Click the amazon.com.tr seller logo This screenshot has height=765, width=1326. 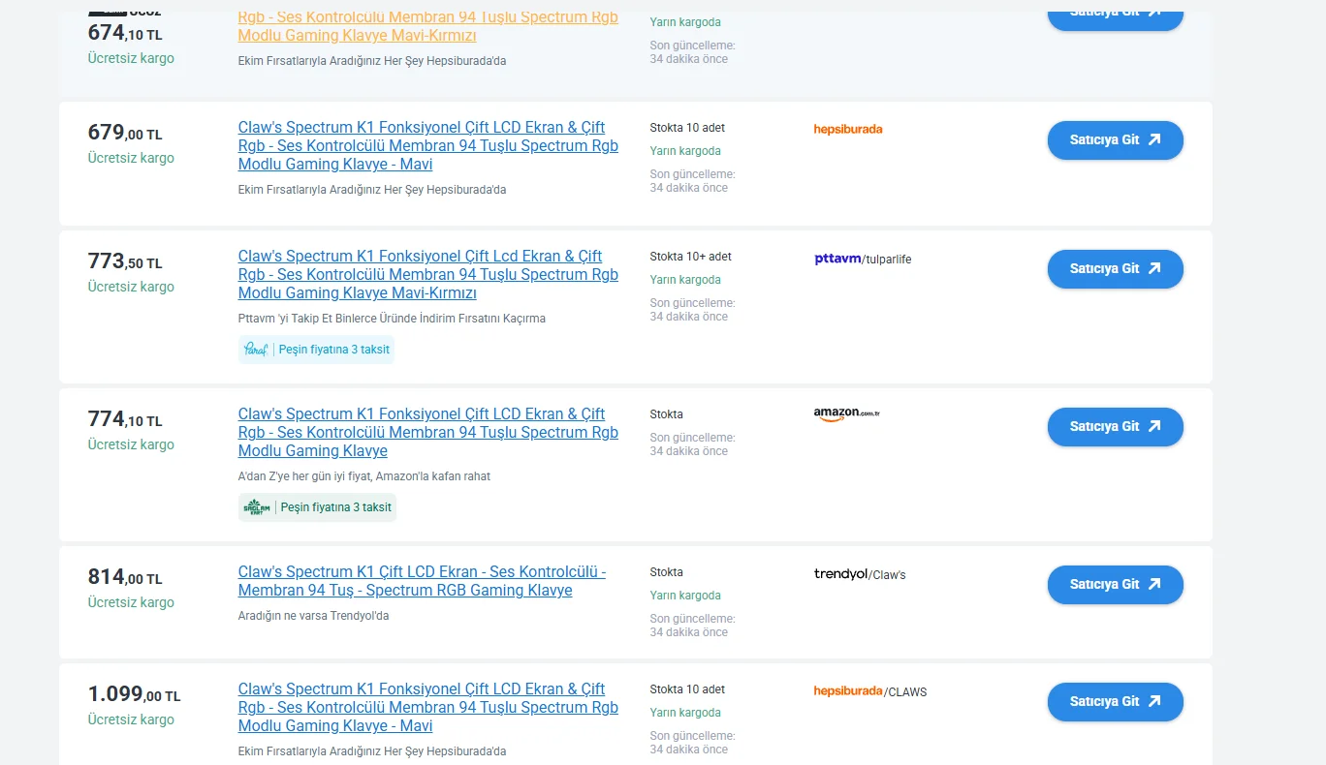(x=847, y=414)
